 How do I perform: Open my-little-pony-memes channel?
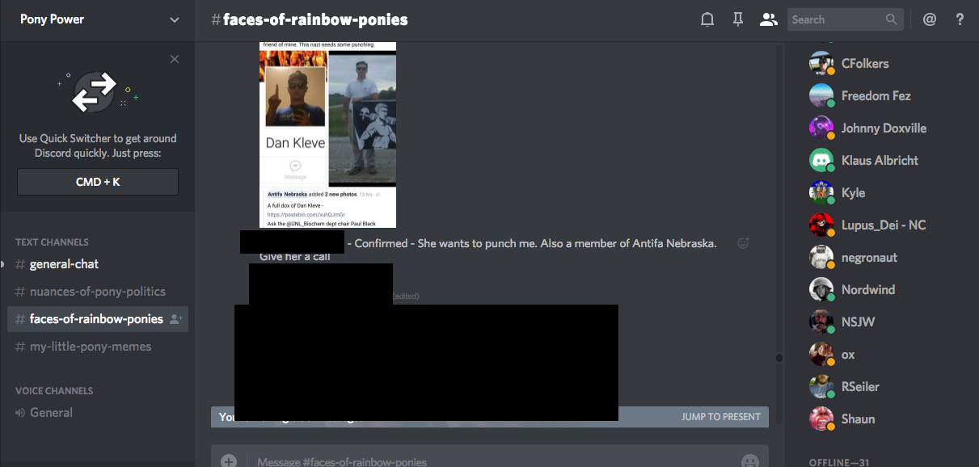tap(90, 347)
